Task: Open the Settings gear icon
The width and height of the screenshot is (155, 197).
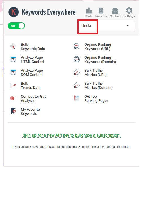Action: click(x=129, y=10)
